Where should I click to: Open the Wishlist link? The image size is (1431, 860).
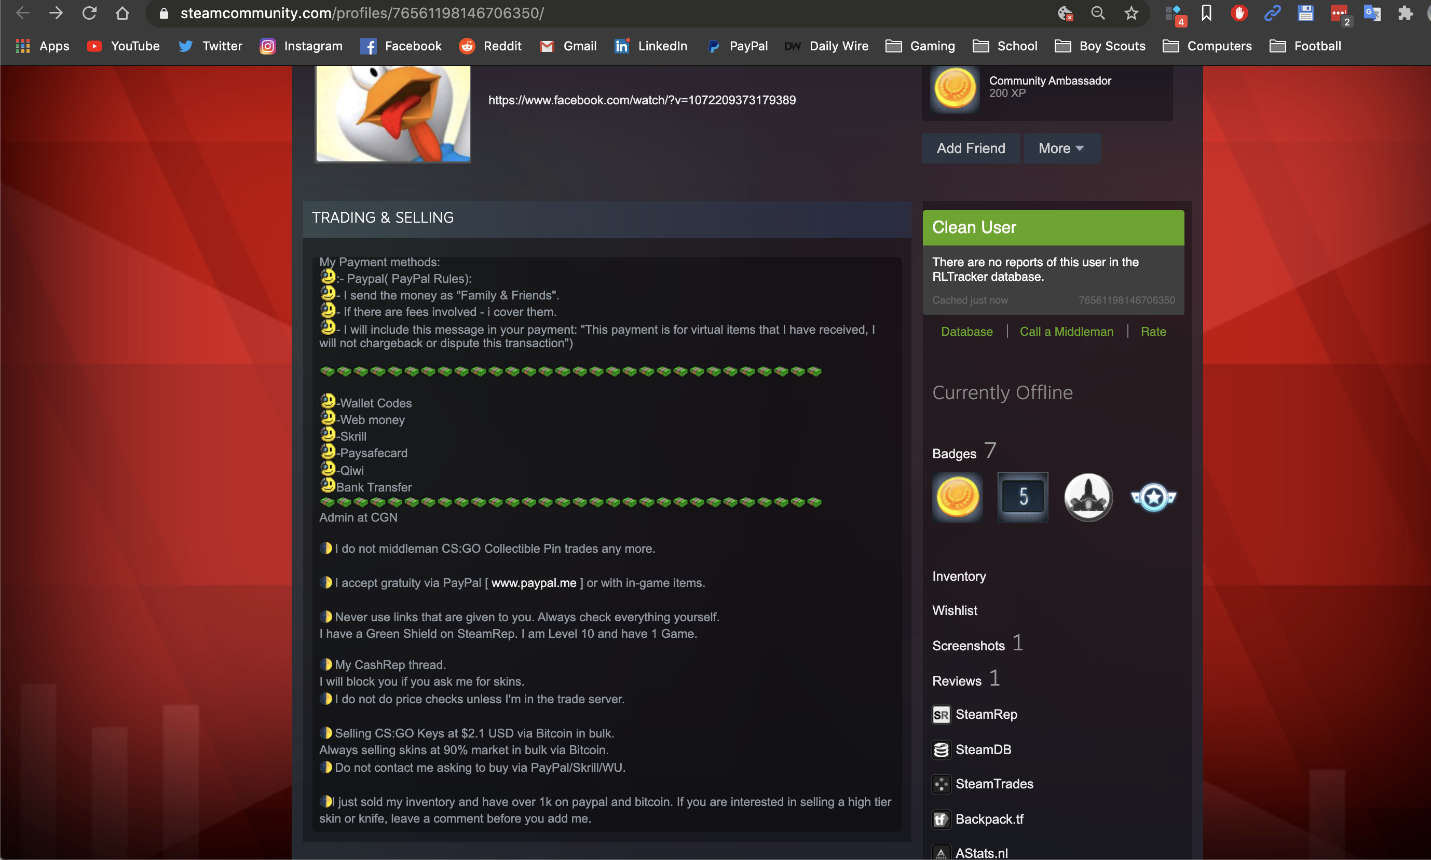pyautogui.click(x=955, y=610)
